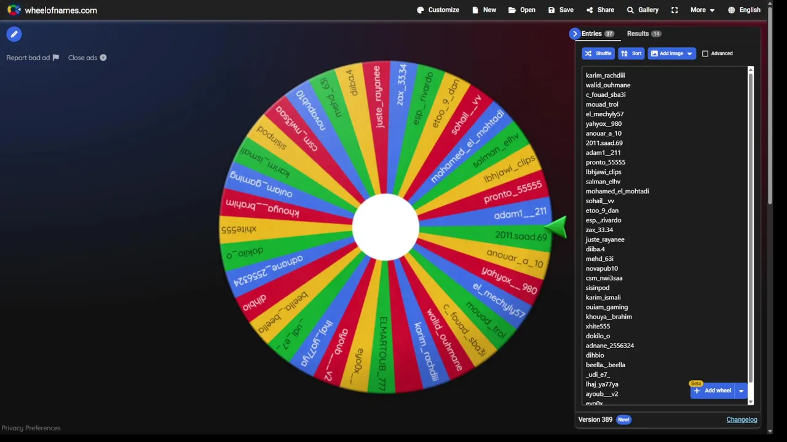This screenshot has width=787, height=442.
Task: Open Customize palette option
Action: click(438, 10)
